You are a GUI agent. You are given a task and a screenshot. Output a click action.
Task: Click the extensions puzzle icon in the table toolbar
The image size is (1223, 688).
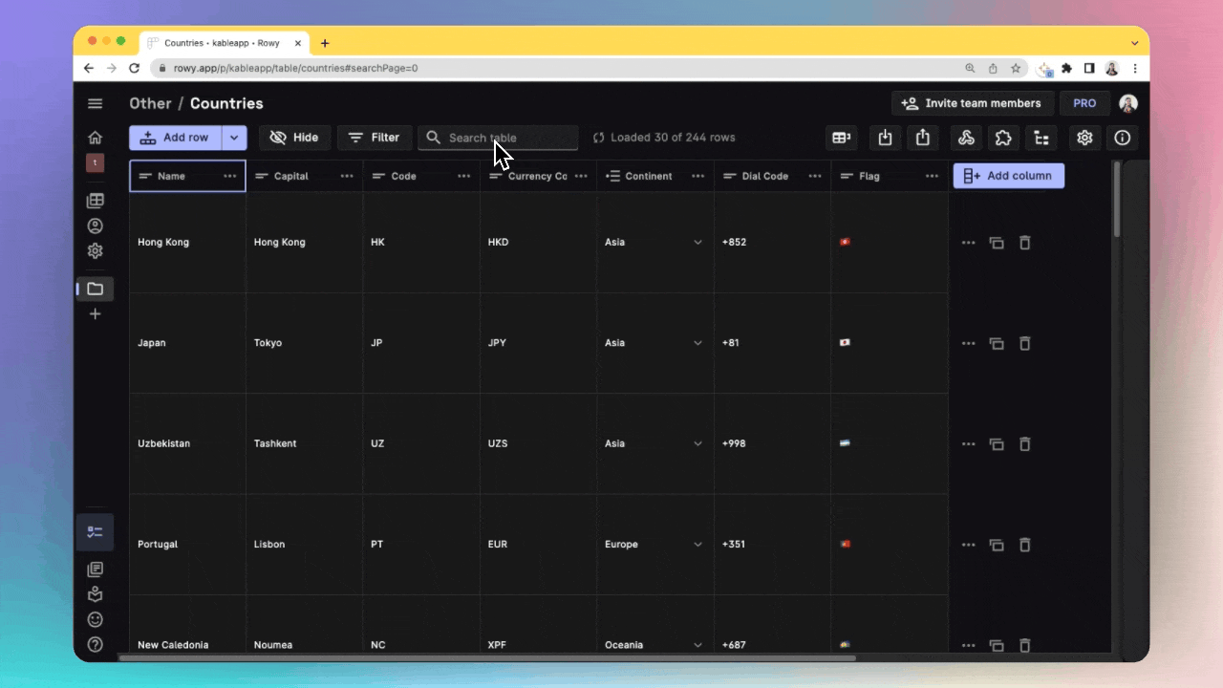pyautogui.click(x=1003, y=138)
